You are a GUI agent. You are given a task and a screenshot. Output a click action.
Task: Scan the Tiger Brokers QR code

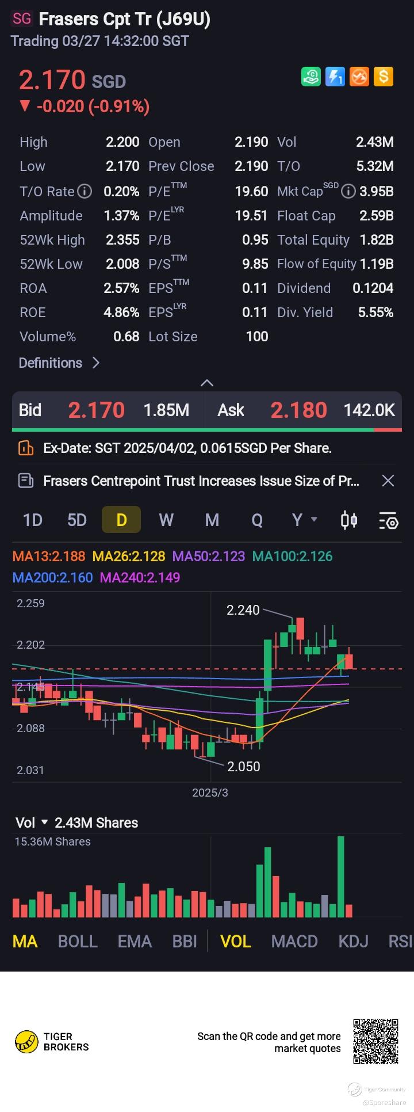[376, 1041]
